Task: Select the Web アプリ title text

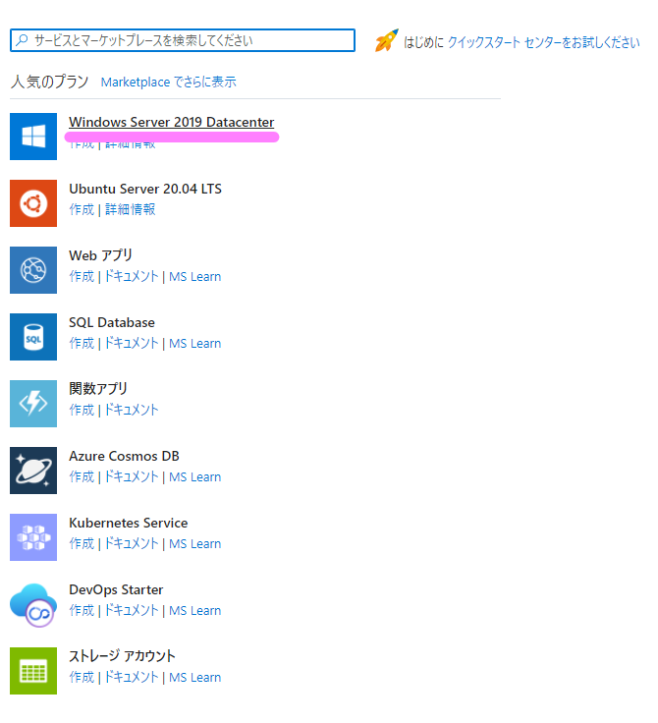Action: (x=100, y=255)
